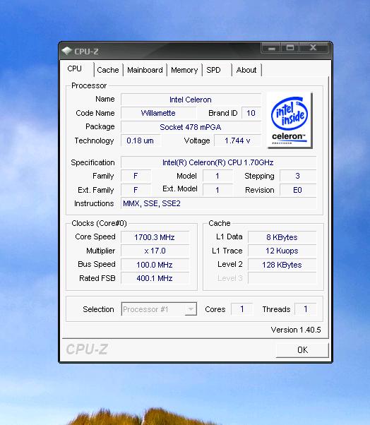Image resolution: width=370 pixels, height=425 pixels.
Task: Open the Processor #1 selection dropdown
Action: point(159,309)
